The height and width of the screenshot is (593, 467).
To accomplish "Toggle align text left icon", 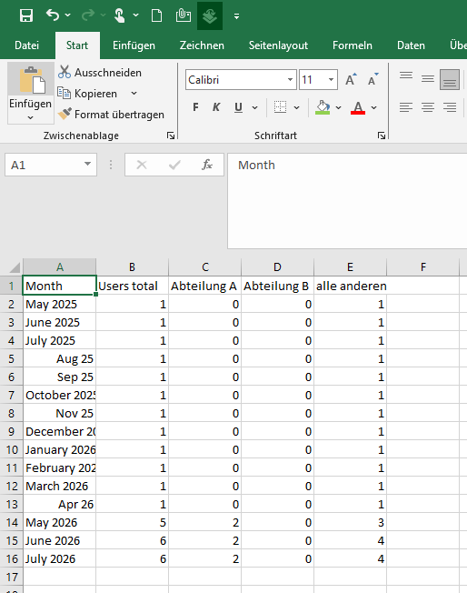I will 406,107.
